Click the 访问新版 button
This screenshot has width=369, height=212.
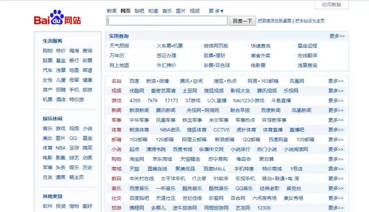tap(332, 5)
